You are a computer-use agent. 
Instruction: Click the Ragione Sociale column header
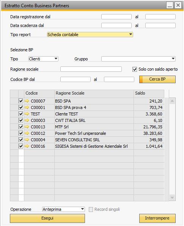tap(94, 93)
